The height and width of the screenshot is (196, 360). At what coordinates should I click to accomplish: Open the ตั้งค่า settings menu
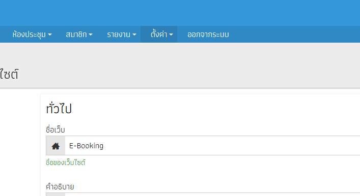[x=161, y=35]
